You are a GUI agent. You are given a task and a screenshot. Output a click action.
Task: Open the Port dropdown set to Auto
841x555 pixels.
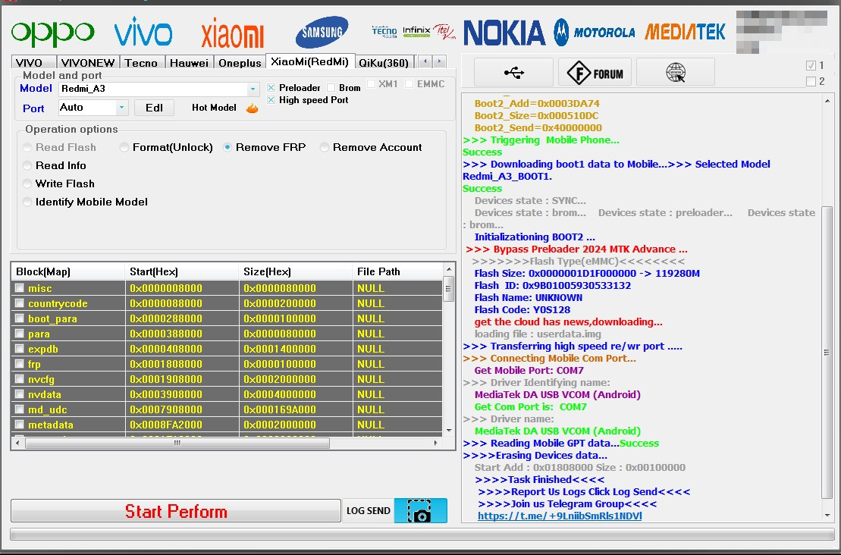(x=93, y=108)
